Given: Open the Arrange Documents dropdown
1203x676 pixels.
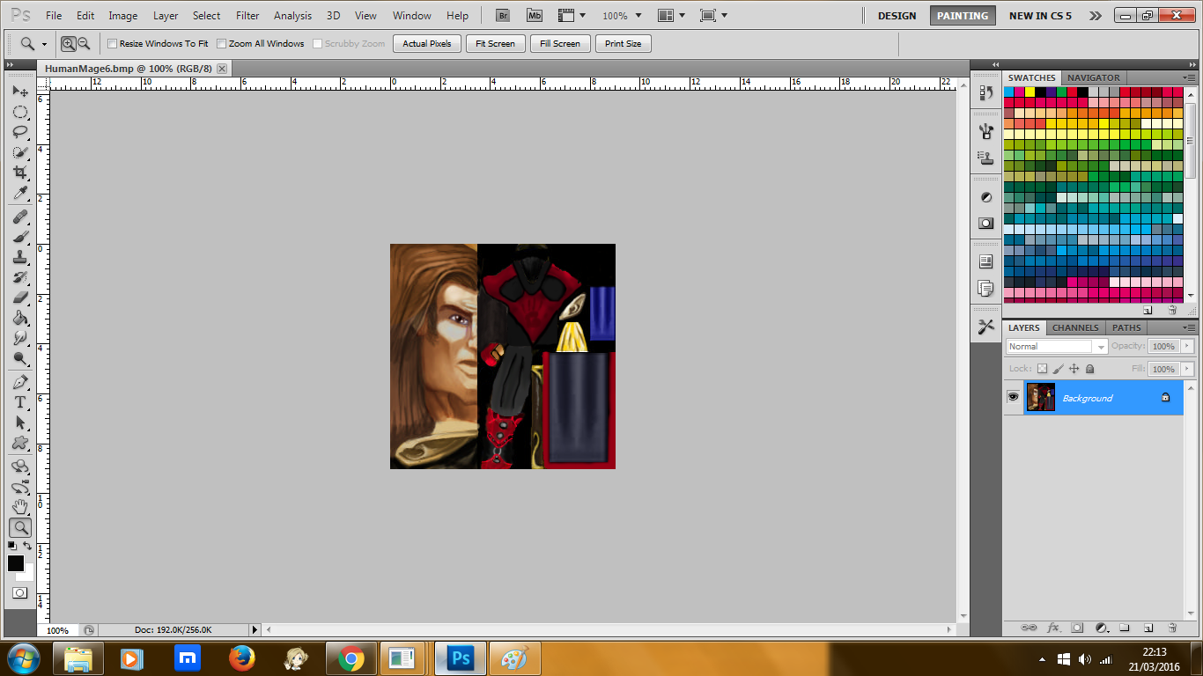Looking at the screenshot, I should [x=672, y=16].
